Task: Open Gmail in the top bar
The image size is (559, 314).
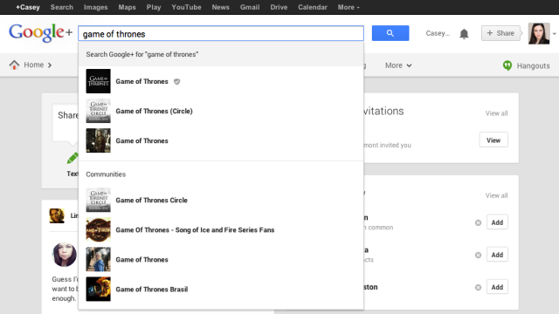Action: click(x=250, y=7)
